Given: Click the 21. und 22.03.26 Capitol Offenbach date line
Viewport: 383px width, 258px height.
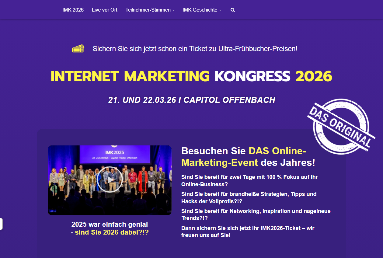Looking at the screenshot, I should pyautogui.click(x=192, y=100).
